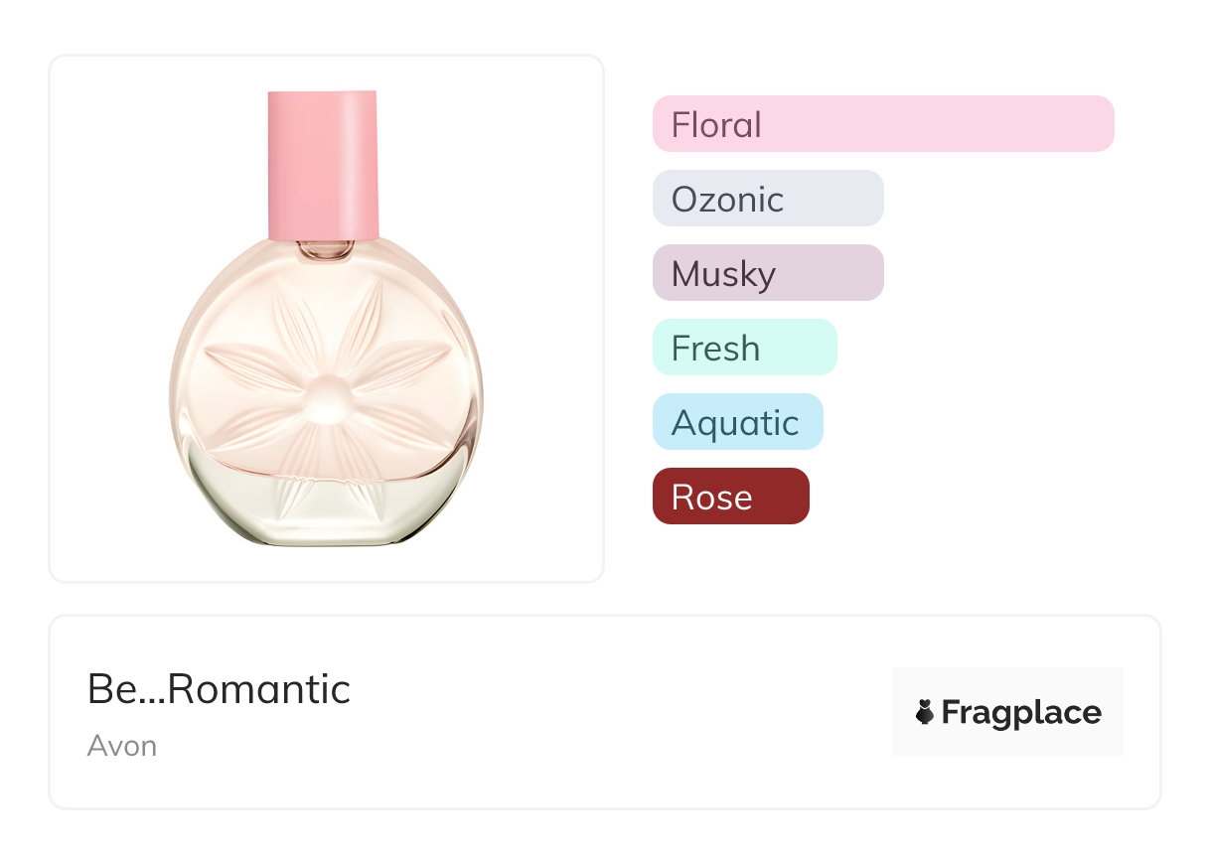Viewport: 1210px width, 858px height.
Task: Click empty space left of the bottle
Action: tap(109, 318)
